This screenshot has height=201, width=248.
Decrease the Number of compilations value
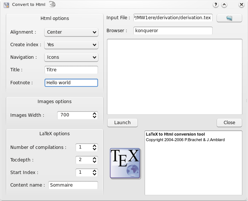tap(95, 149)
